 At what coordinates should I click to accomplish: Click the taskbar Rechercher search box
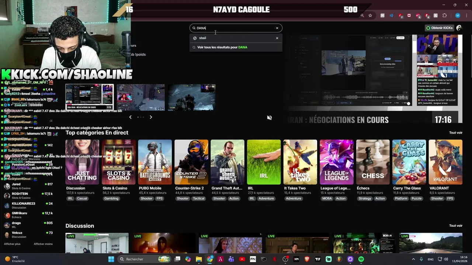click(145, 259)
